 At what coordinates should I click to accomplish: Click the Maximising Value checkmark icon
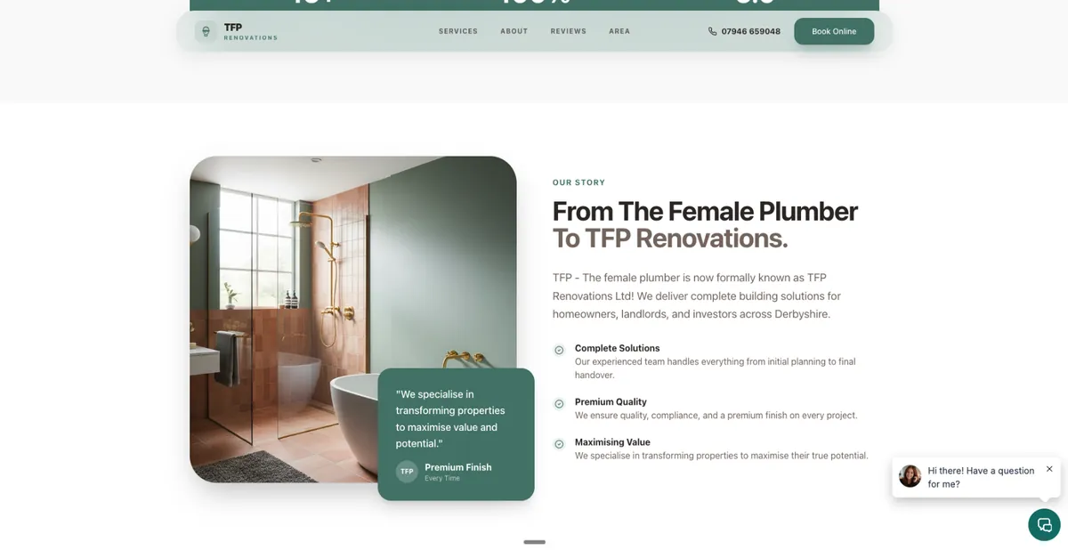click(559, 443)
